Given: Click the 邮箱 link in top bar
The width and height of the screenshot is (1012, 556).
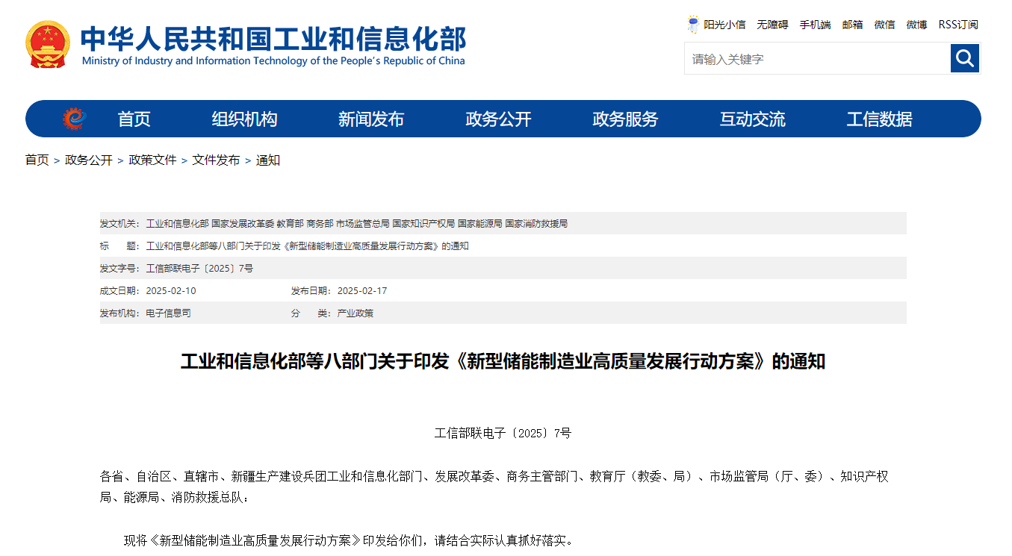Looking at the screenshot, I should point(852,25).
